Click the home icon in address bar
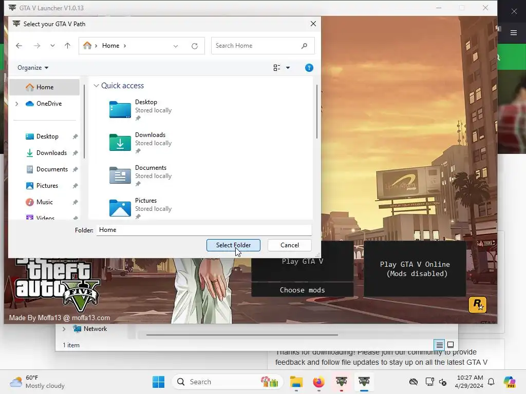526x394 pixels. (87, 46)
